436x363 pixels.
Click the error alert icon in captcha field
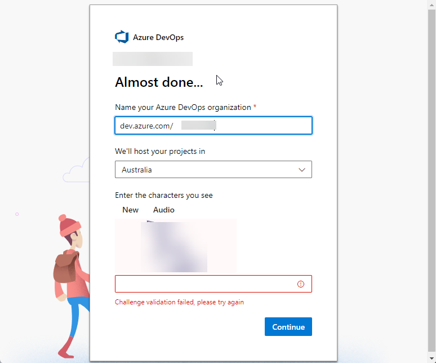click(x=301, y=284)
